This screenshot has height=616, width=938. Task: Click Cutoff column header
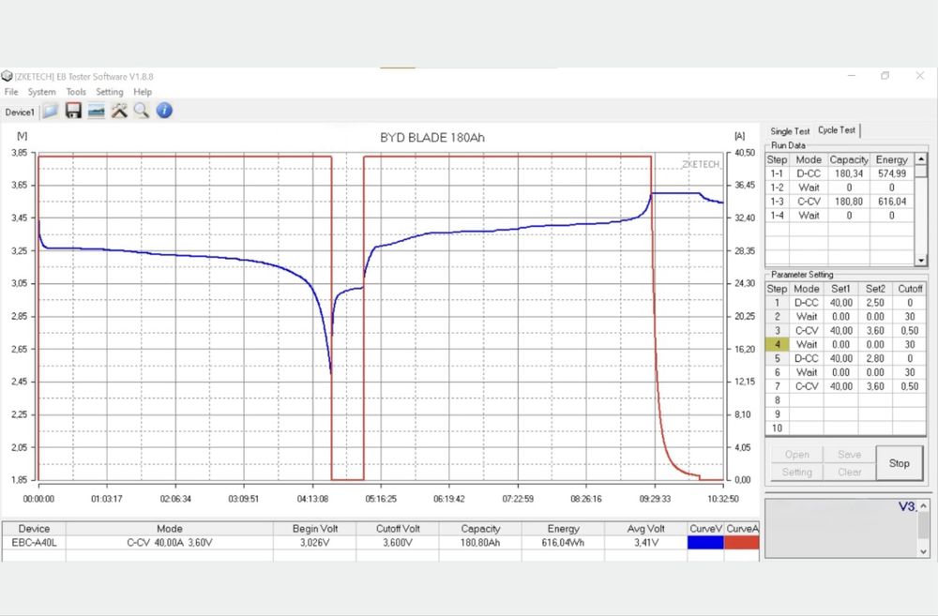(910, 289)
